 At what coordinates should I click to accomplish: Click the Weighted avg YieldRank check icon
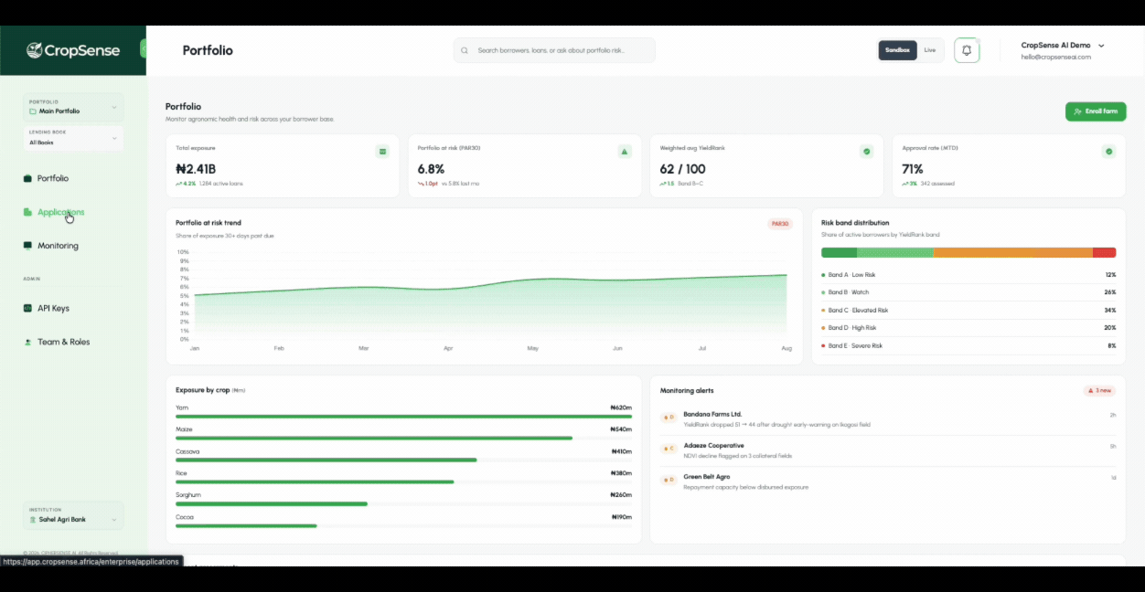(x=866, y=151)
